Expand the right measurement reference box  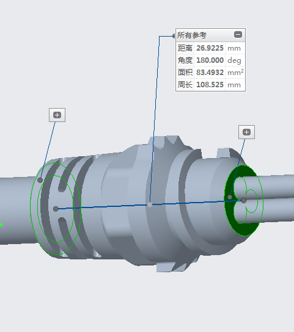coord(246,132)
